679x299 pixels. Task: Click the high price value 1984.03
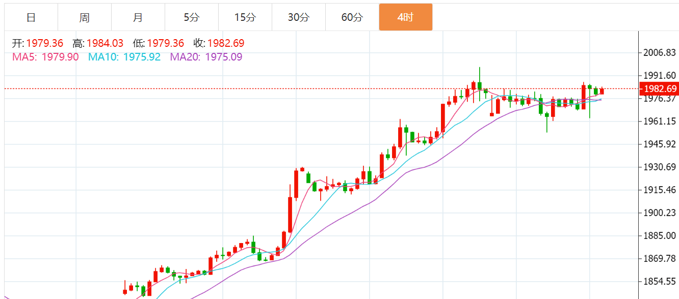pyautogui.click(x=105, y=44)
